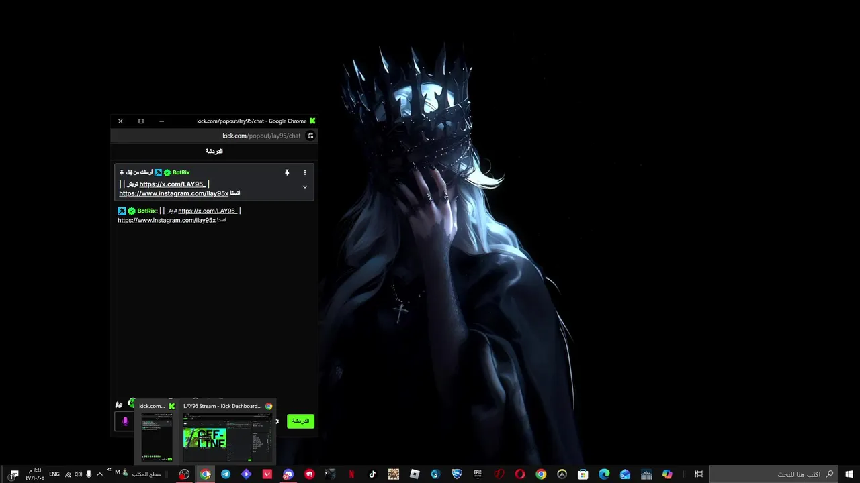Open instagram link in BotRix chat message
Image resolution: width=860 pixels, height=483 pixels.
coord(167,220)
